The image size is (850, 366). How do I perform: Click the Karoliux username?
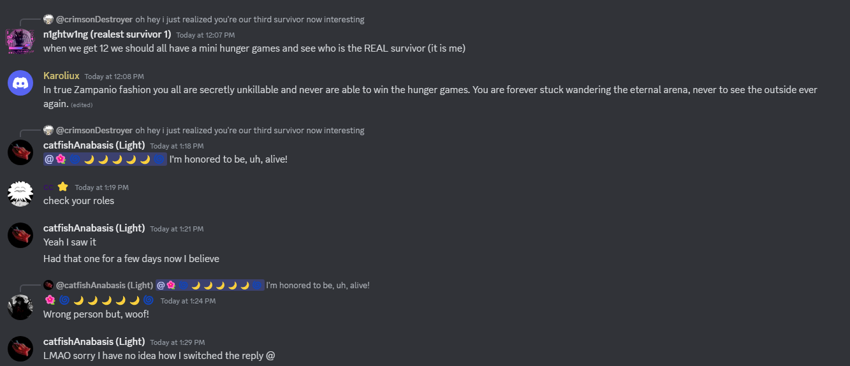coord(61,76)
